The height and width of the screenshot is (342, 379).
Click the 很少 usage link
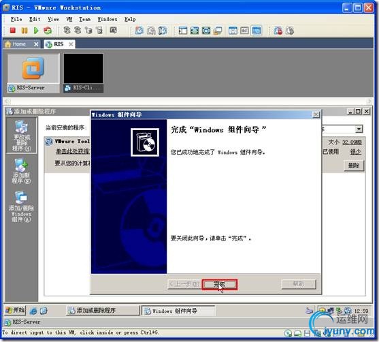click(356, 152)
